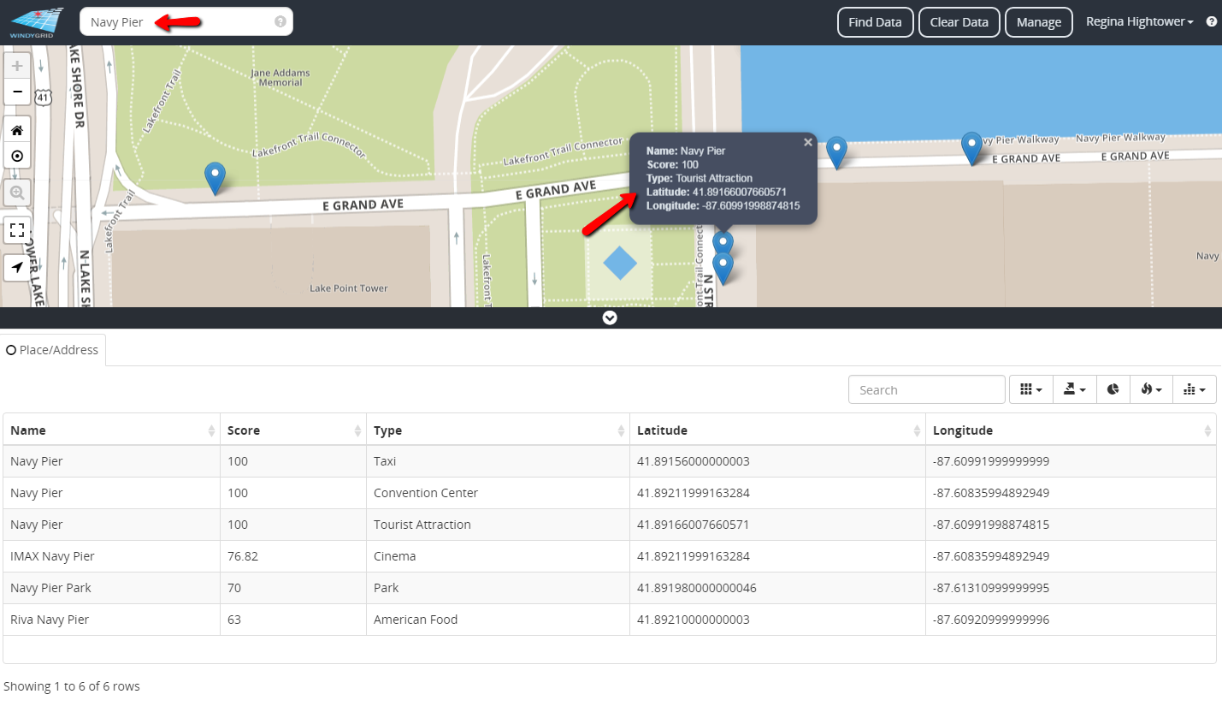Sort table by Longitude column
The image size is (1222, 706).
[1071, 430]
